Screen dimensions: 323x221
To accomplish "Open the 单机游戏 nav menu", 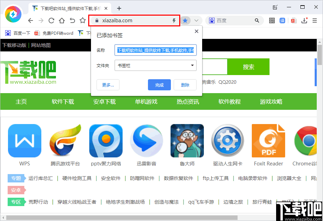I will [146, 101].
